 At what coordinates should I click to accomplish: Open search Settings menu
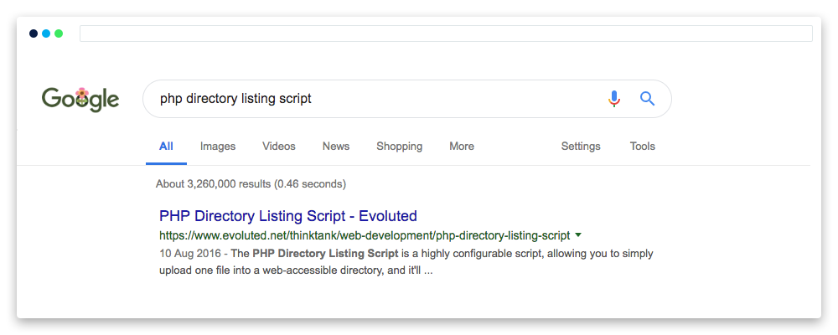pos(581,147)
